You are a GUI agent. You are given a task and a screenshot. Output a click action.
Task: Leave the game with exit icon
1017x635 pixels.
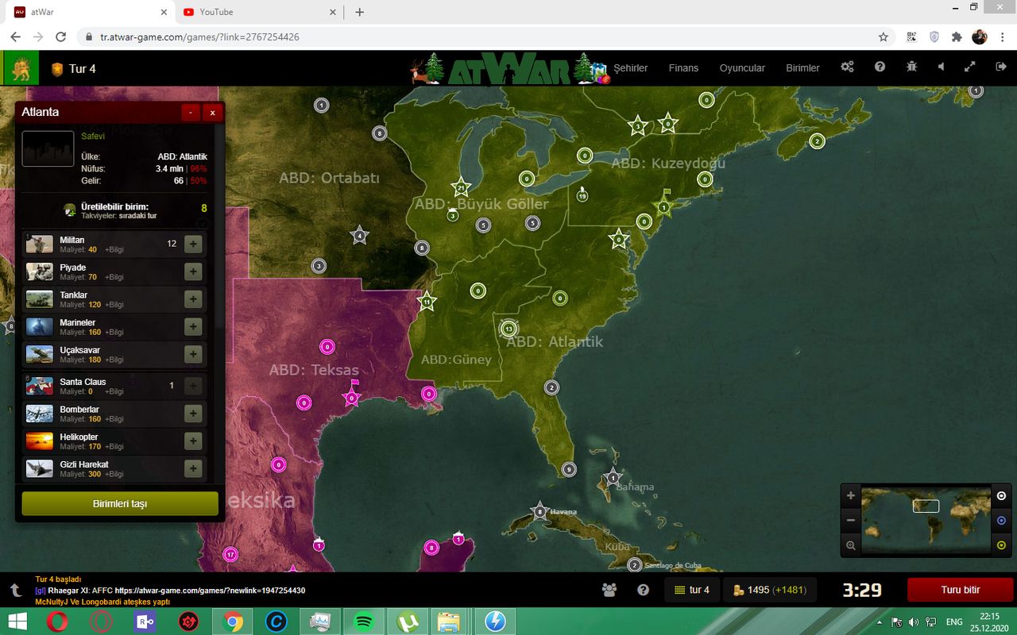[1000, 67]
